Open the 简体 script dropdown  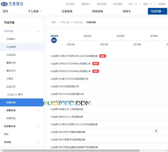[147, 4]
